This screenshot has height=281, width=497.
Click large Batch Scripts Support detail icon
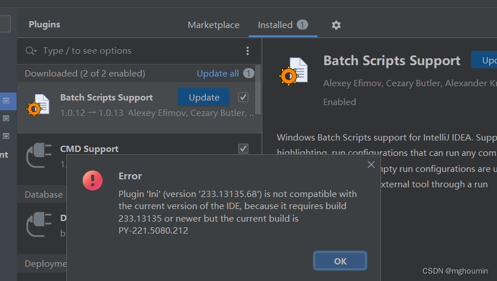(x=293, y=71)
